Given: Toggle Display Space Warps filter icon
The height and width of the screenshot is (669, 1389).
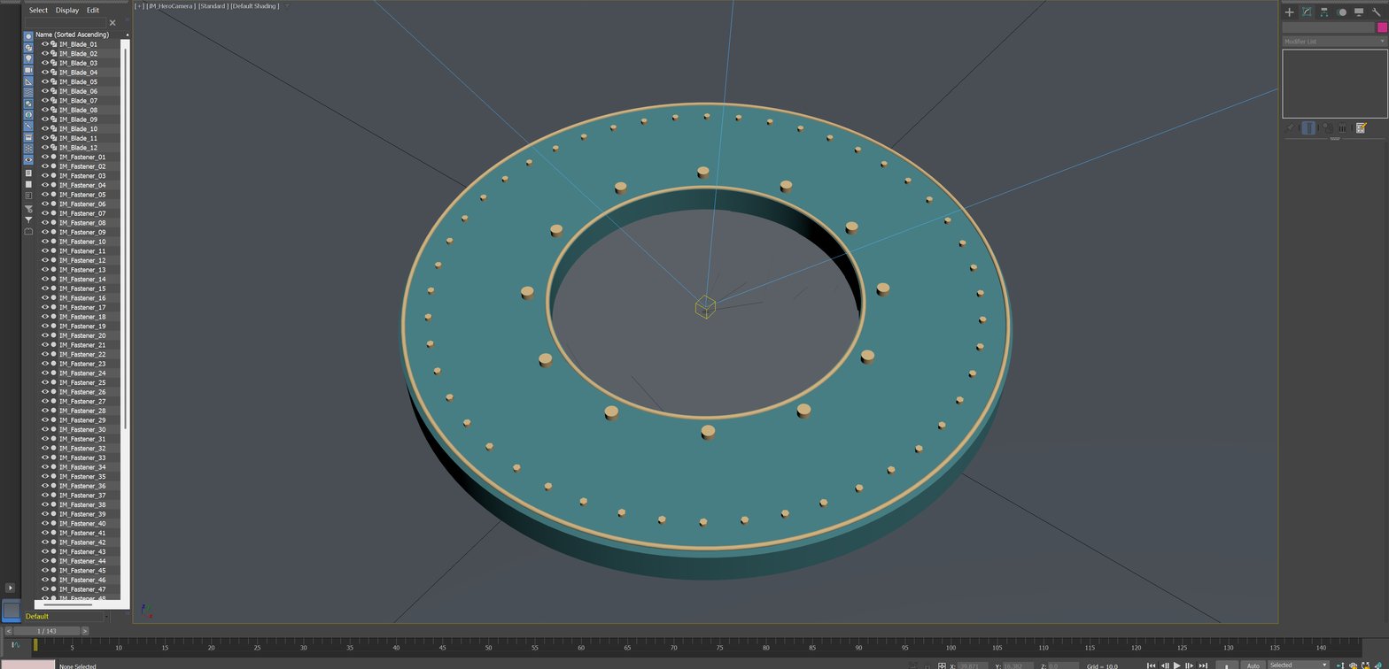Looking at the screenshot, I should (x=28, y=92).
